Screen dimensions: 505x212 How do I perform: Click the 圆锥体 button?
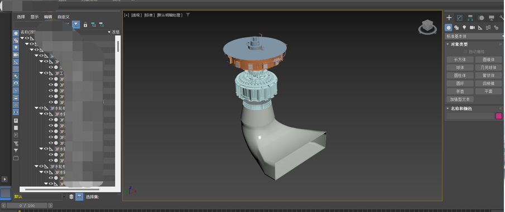coord(488,60)
